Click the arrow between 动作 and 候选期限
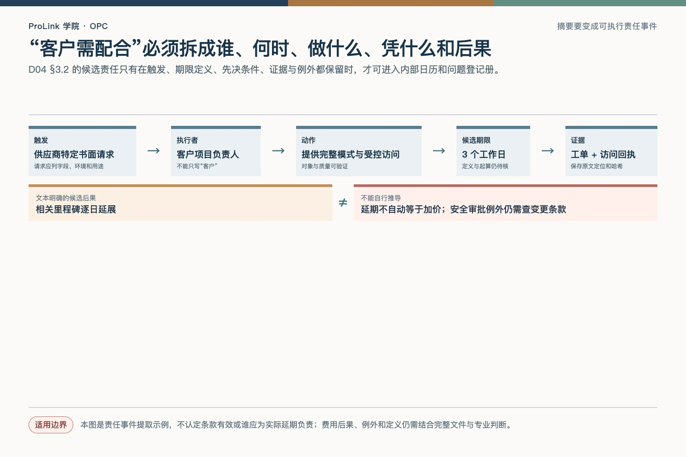The width and height of the screenshot is (686, 457). (x=439, y=151)
